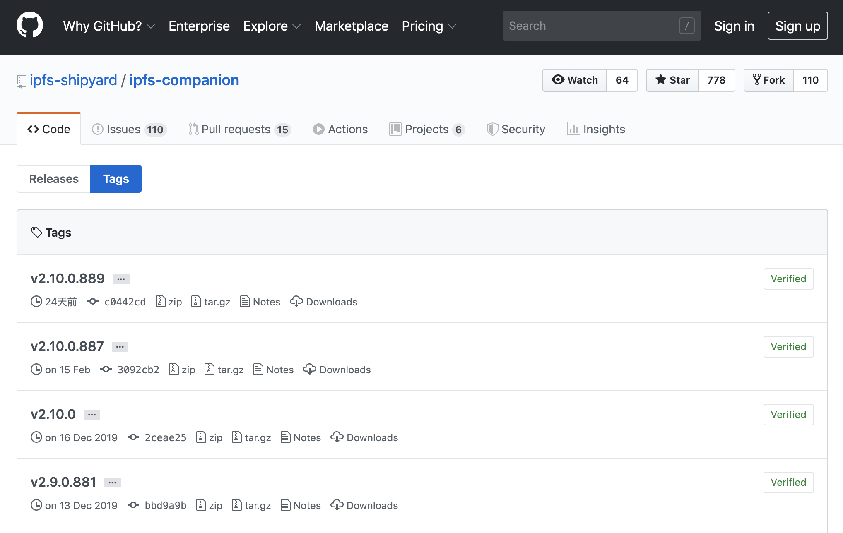The height and width of the screenshot is (533, 843).
Task: Open tag v2.10.0.887
Action: 67,346
